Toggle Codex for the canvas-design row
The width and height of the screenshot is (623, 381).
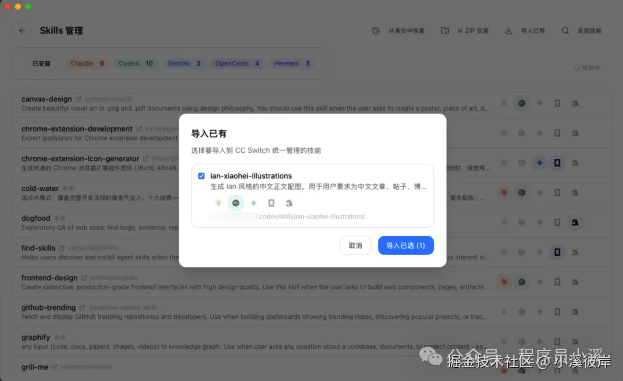click(x=521, y=103)
